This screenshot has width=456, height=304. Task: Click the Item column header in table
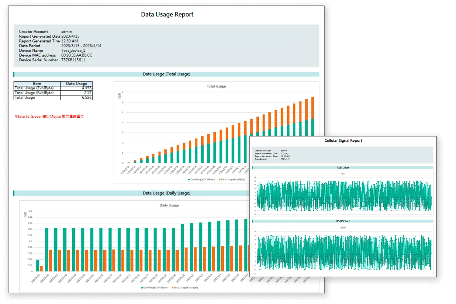[x=37, y=84]
